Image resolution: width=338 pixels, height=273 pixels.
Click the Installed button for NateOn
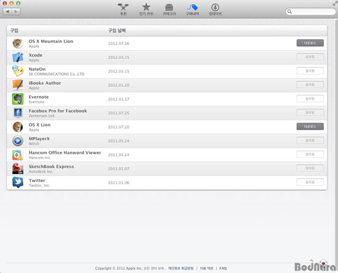[310, 71]
